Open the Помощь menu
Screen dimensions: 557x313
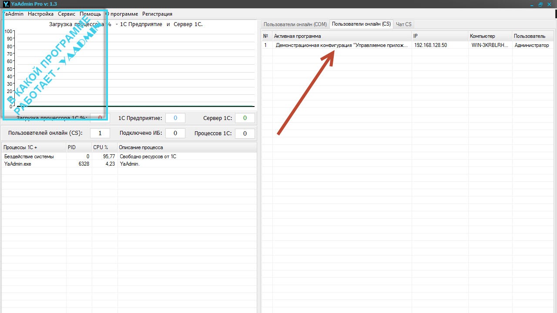tap(90, 14)
